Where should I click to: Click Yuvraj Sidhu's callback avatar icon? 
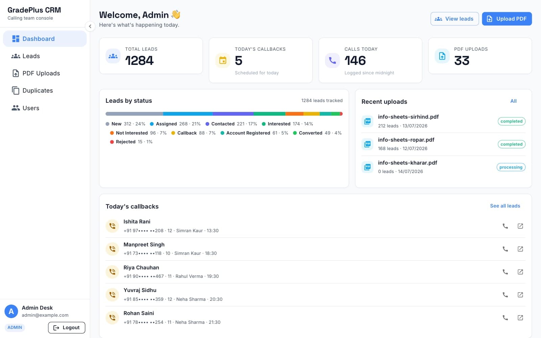coord(112,295)
